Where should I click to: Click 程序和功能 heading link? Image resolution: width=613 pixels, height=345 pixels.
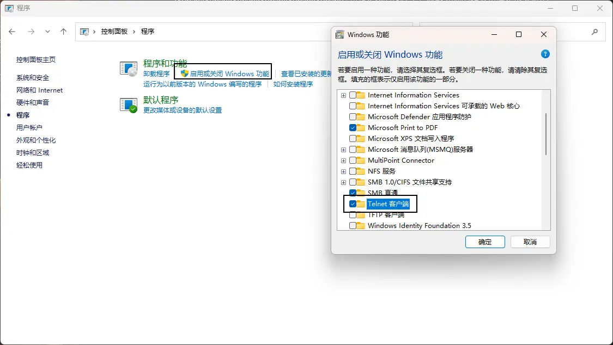[165, 63]
